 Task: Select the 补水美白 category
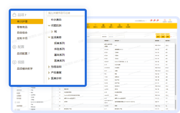(x=56, y=20)
